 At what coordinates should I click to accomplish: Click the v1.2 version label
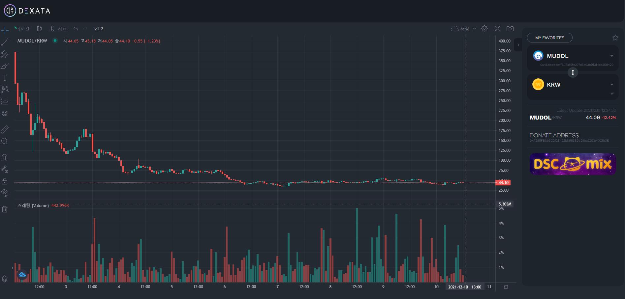coord(99,29)
